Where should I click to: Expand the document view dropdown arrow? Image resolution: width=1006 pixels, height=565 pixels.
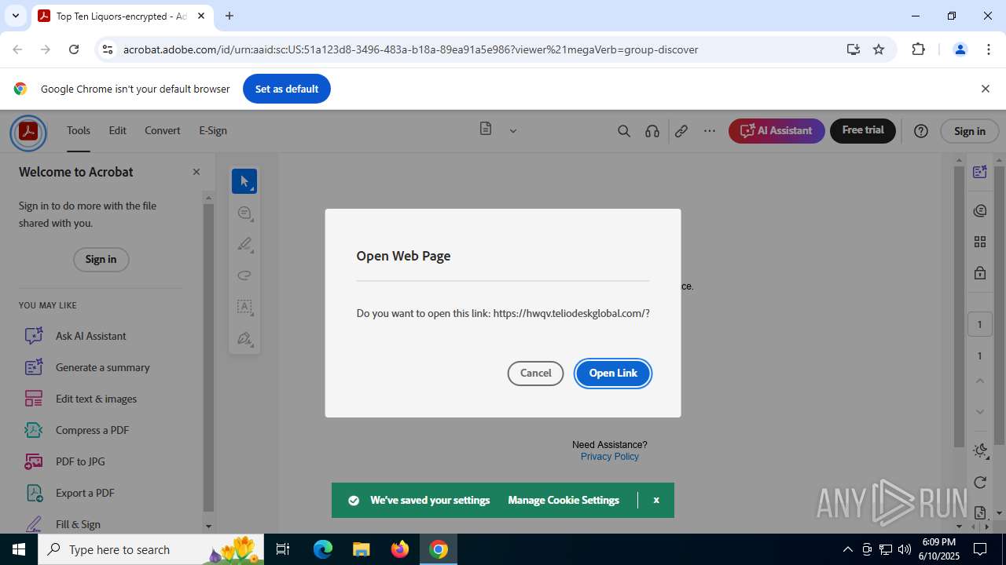click(x=513, y=131)
